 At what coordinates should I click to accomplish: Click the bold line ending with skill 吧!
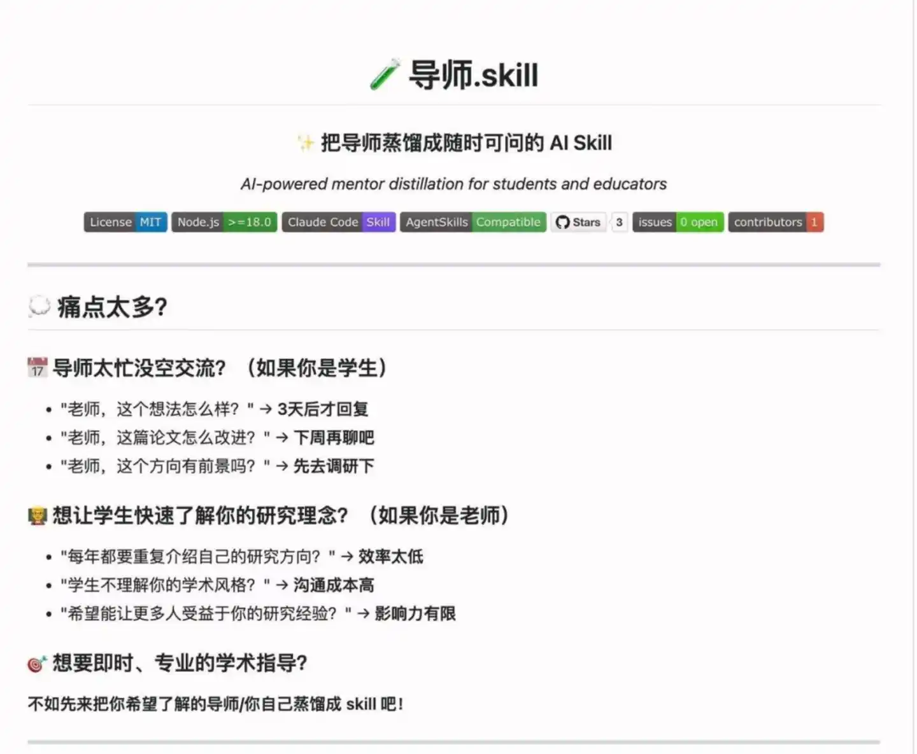[x=215, y=704]
